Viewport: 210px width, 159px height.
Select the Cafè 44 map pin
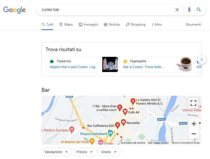125,112
